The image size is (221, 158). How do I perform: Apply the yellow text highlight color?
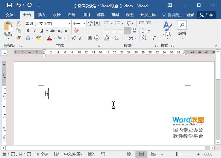coord(38,38)
